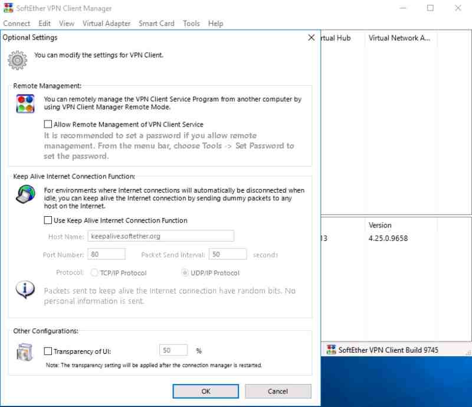Minimize the SoftEther VPN Client Manager window
Viewport: 472px width, 407px height.
point(403,8)
